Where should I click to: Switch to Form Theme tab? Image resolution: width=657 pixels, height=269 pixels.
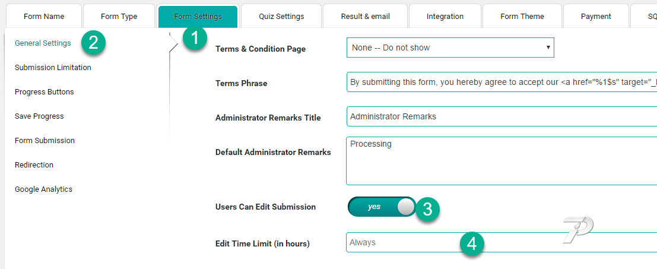522,16
